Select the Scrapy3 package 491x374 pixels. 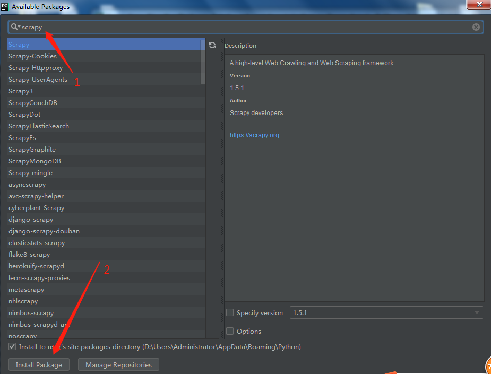point(106,91)
